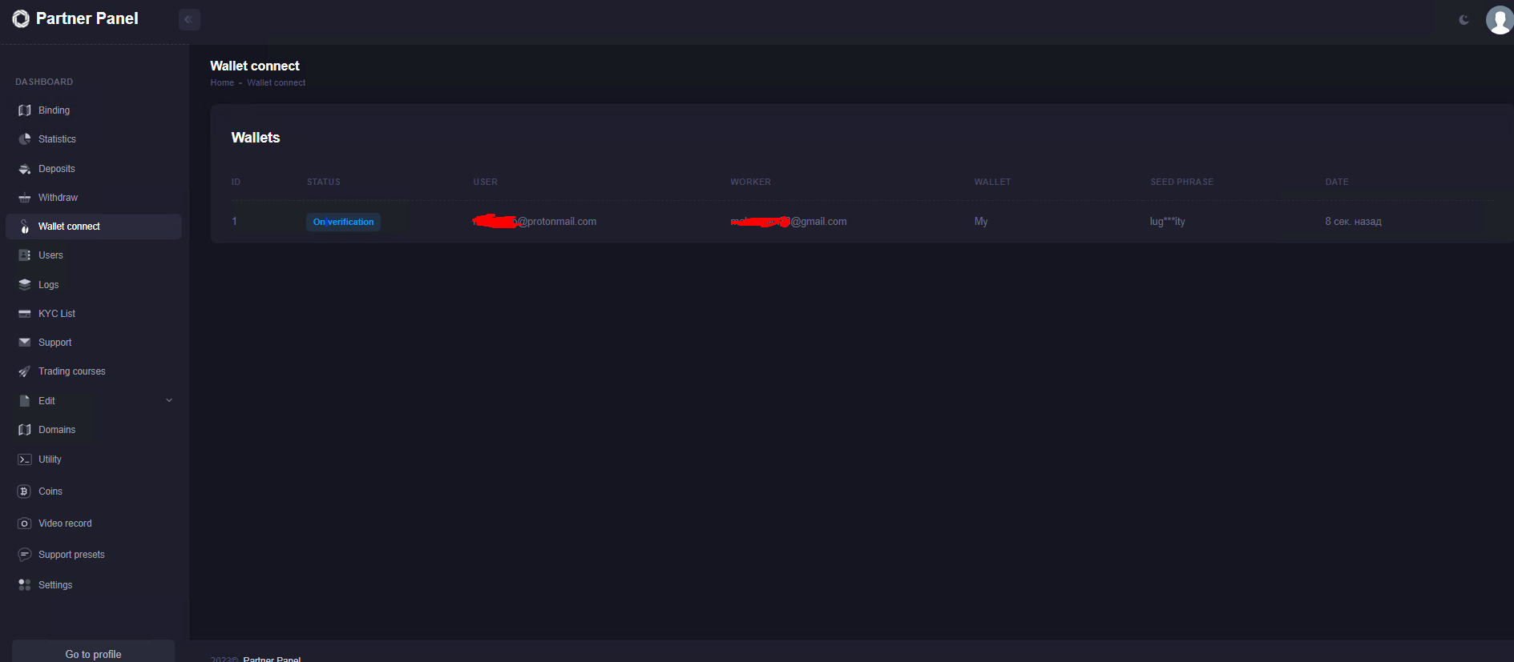The width and height of the screenshot is (1514, 662).
Task: Click the Go to profile button
Action: (x=93, y=653)
